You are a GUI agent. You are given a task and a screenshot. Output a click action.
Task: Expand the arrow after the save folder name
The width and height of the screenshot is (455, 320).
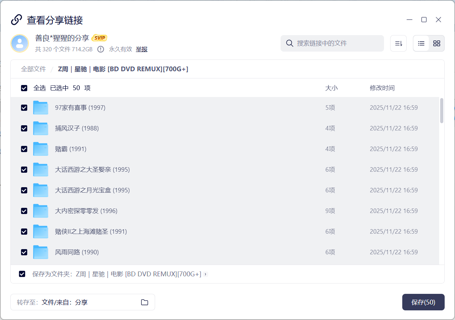[205, 274]
